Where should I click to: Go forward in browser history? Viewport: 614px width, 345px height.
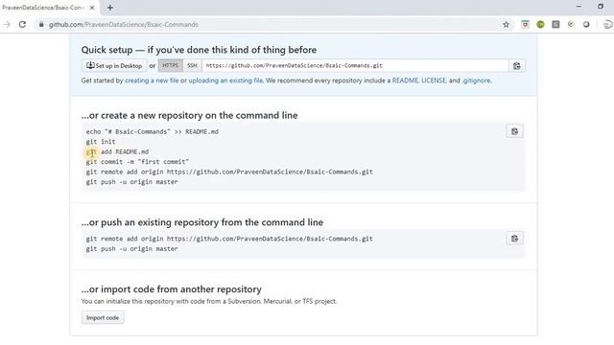pos(7,24)
